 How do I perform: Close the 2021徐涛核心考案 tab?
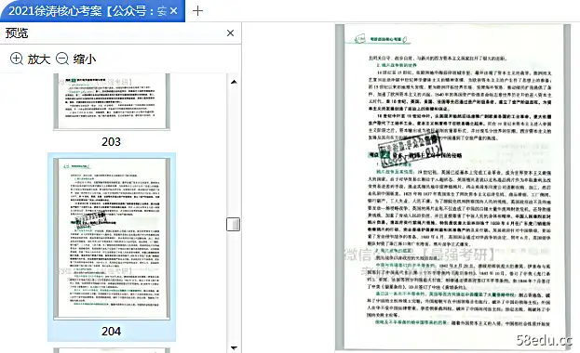tap(174, 11)
